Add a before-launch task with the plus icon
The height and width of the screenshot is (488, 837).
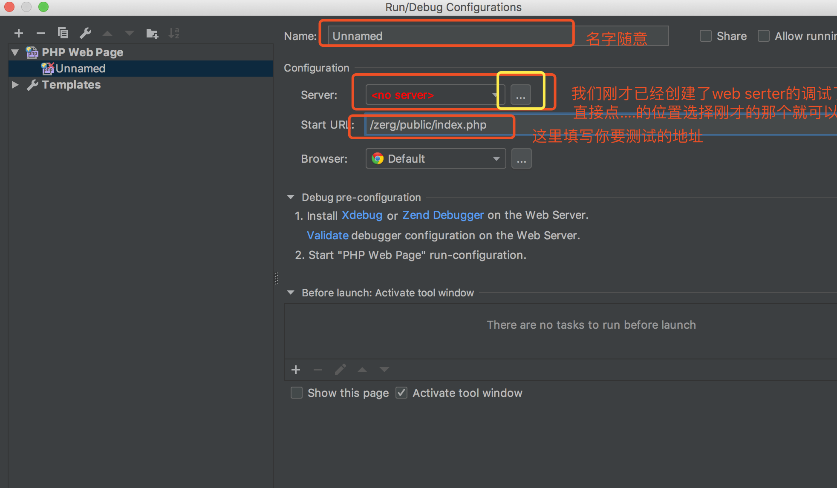click(296, 370)
